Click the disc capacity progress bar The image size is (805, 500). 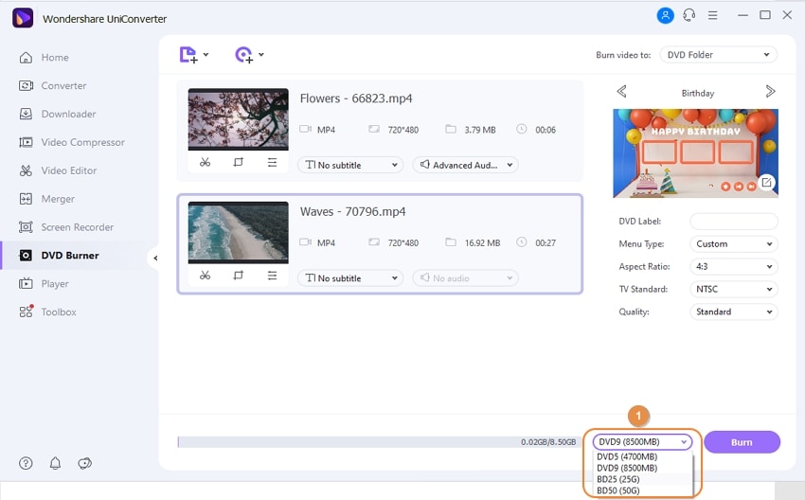coord(379,442)
